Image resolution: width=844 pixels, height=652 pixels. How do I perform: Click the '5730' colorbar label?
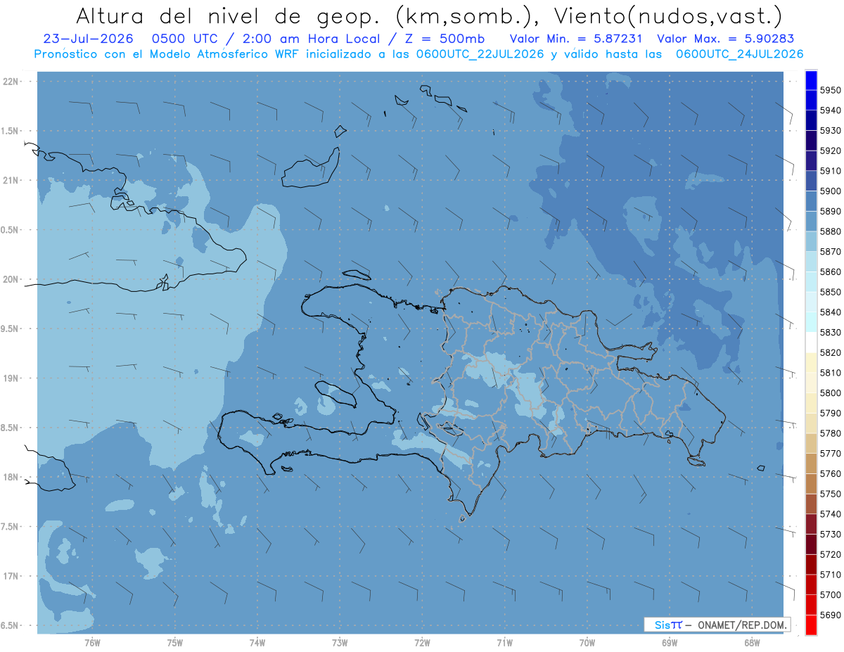point(830,535)
